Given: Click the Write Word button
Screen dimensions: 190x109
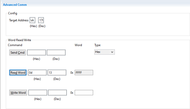Looking at the screenshot, I should point(18,93).
